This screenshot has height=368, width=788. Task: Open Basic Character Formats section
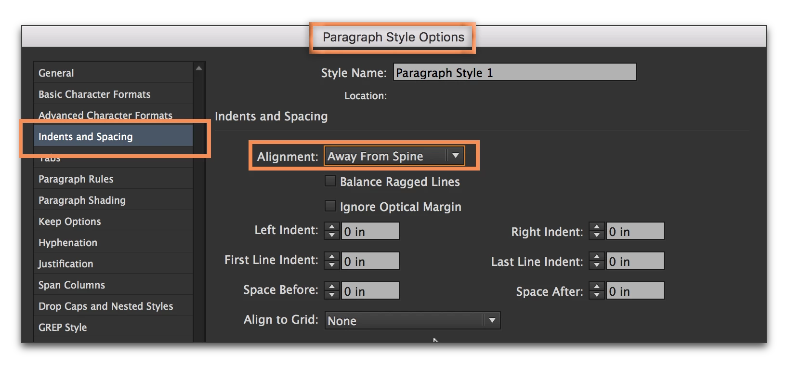pyautogui.click(x=94, y=94)
